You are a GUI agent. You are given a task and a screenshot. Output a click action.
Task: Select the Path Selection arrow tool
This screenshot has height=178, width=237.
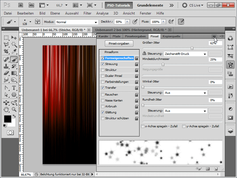[x=6, y=95]
